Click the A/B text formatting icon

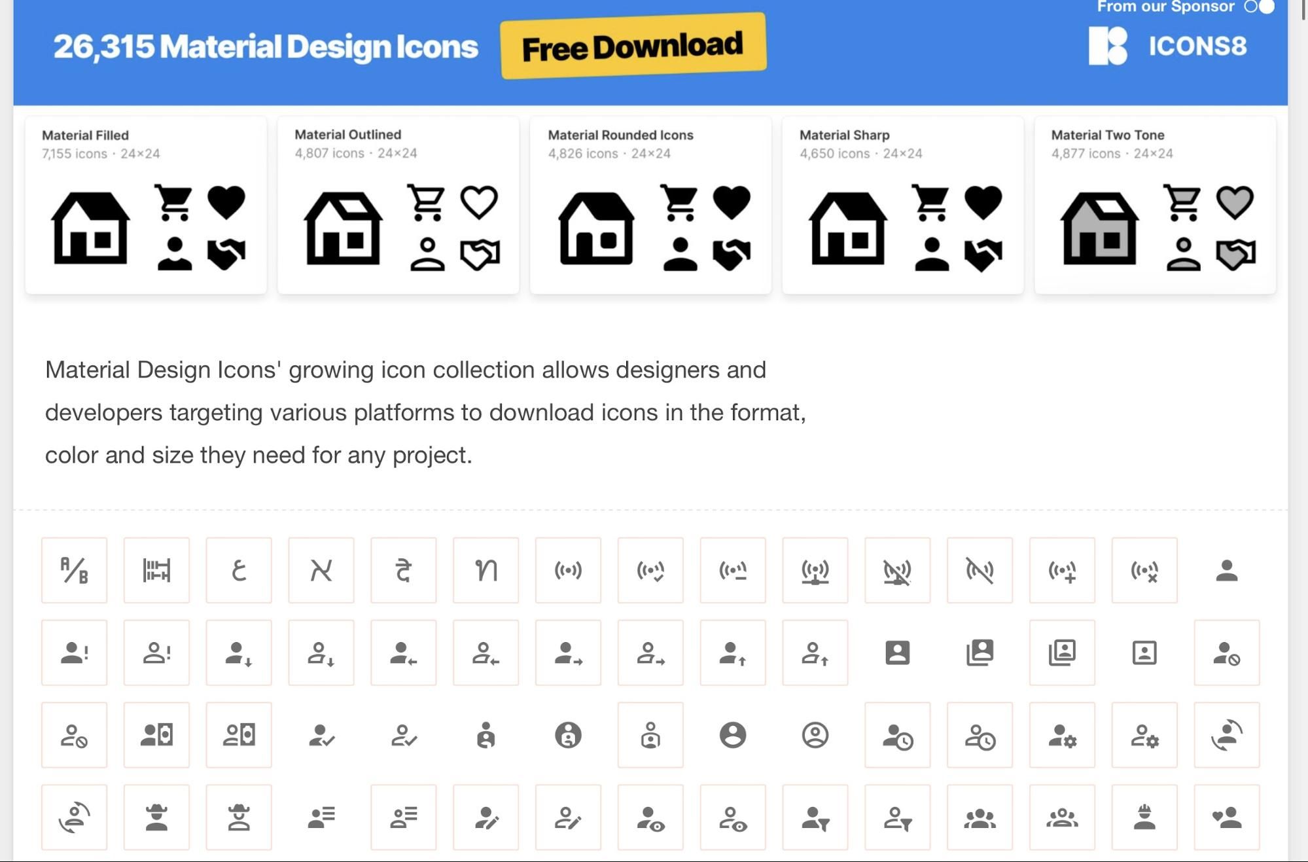(74, 569)
